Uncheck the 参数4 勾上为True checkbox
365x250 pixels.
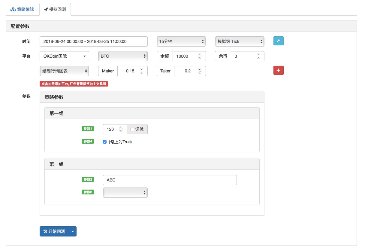pyautogui.click(x=105, y=142)
